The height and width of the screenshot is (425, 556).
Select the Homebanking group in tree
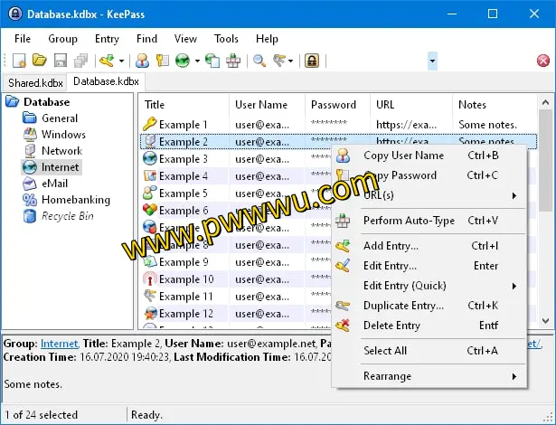[x=75, y=200]
